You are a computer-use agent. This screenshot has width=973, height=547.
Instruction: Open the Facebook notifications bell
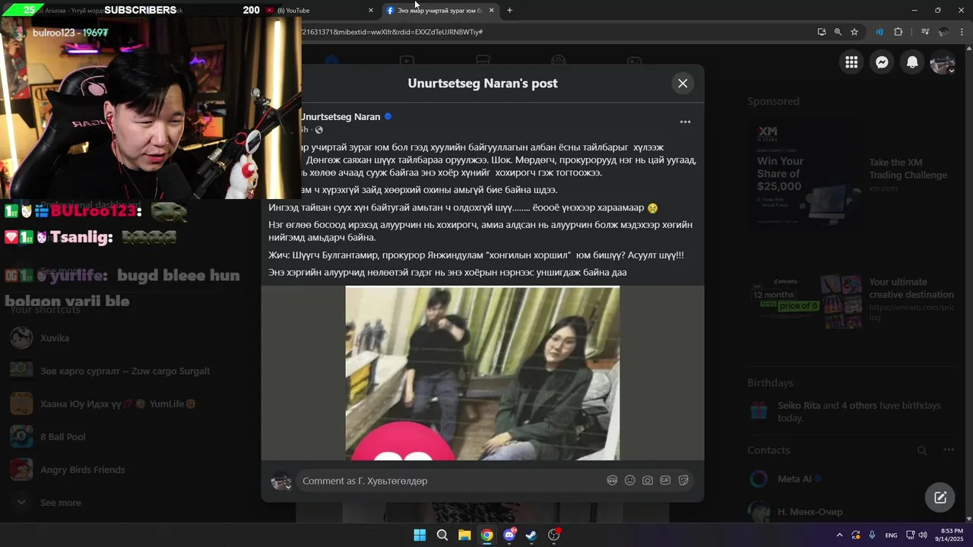912,63
